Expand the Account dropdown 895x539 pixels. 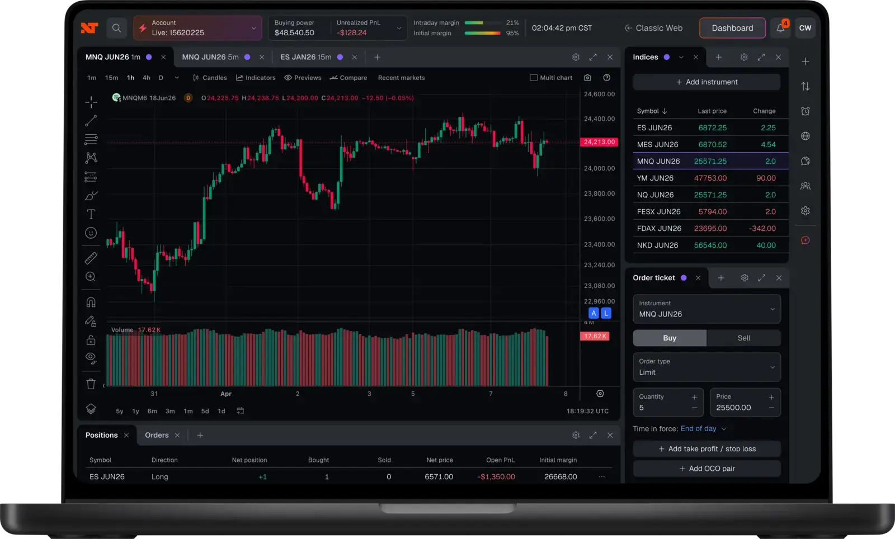pos(197,28)
